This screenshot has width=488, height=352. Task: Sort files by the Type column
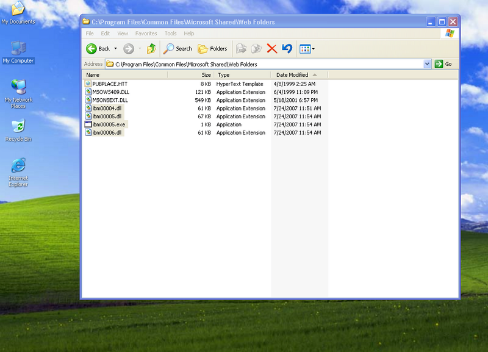(x=242, y=74)
